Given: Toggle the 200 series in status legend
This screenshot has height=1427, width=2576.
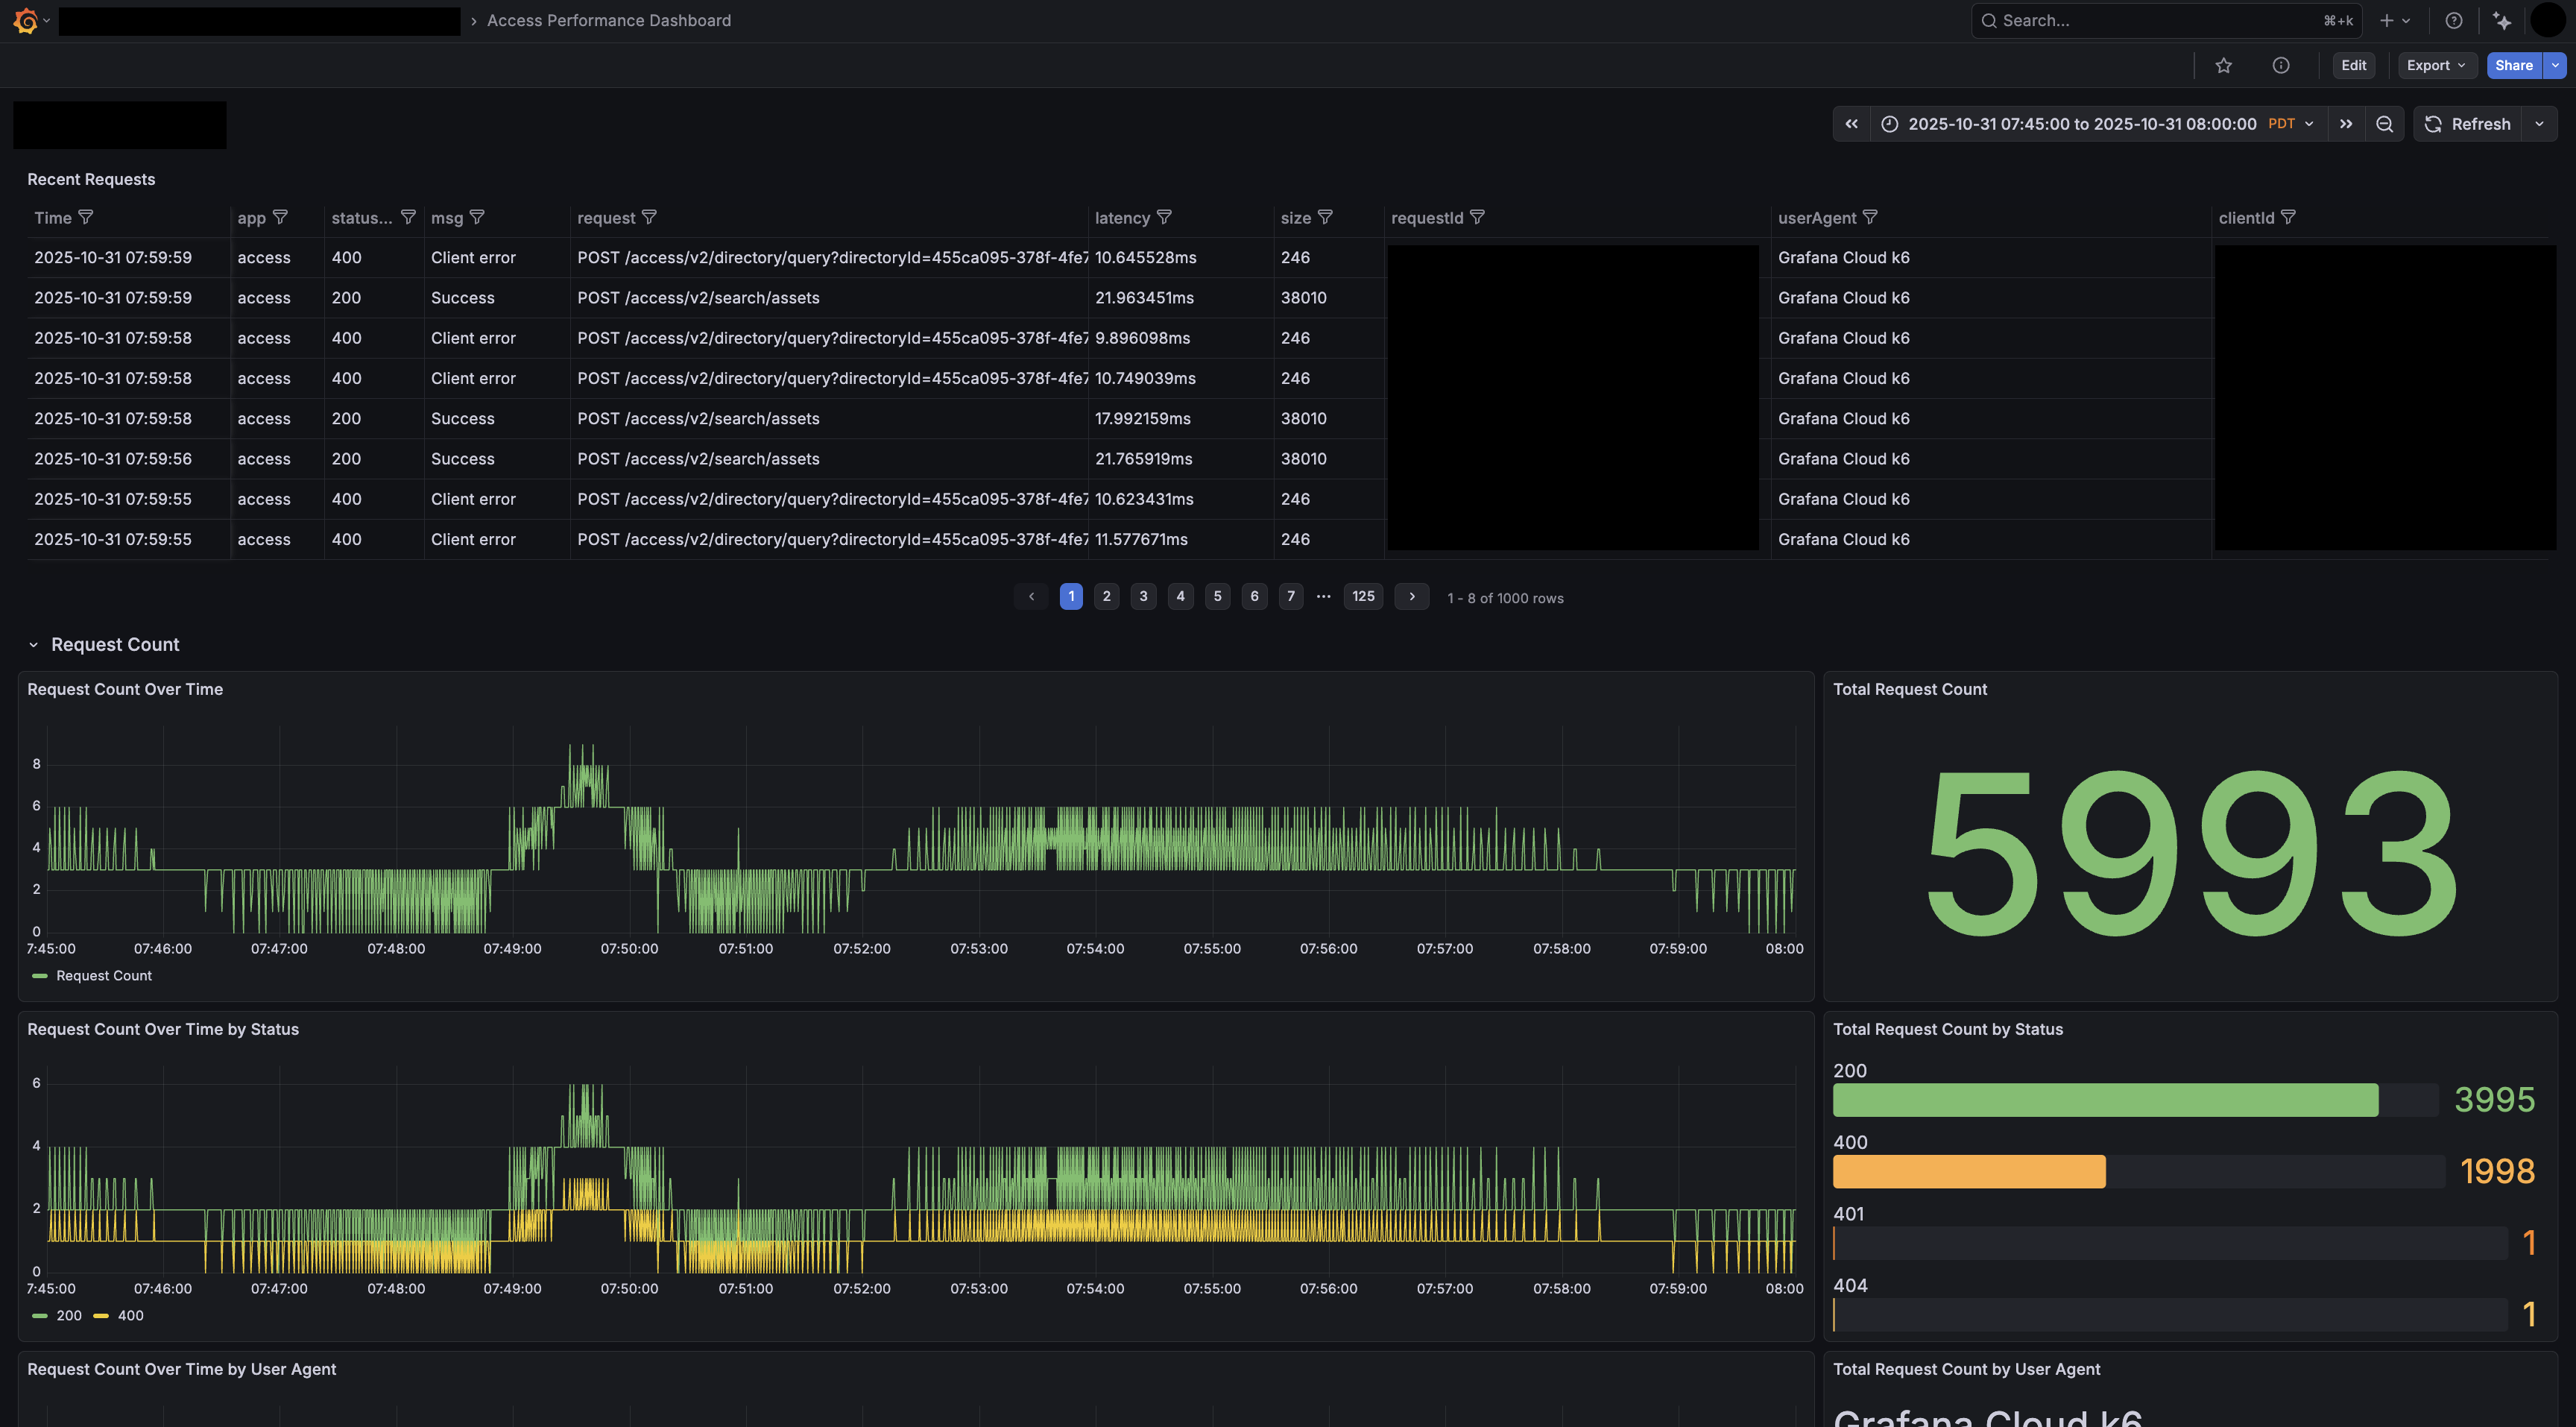Looking at the screenshot, I should pyautogui.click(x=68, y=1316).
